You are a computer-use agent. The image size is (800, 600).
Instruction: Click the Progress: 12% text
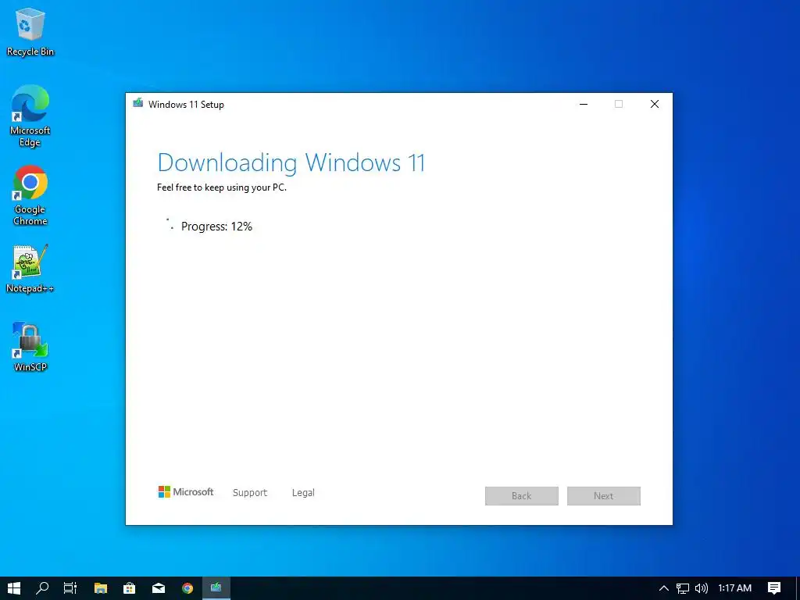coord(217,227)
